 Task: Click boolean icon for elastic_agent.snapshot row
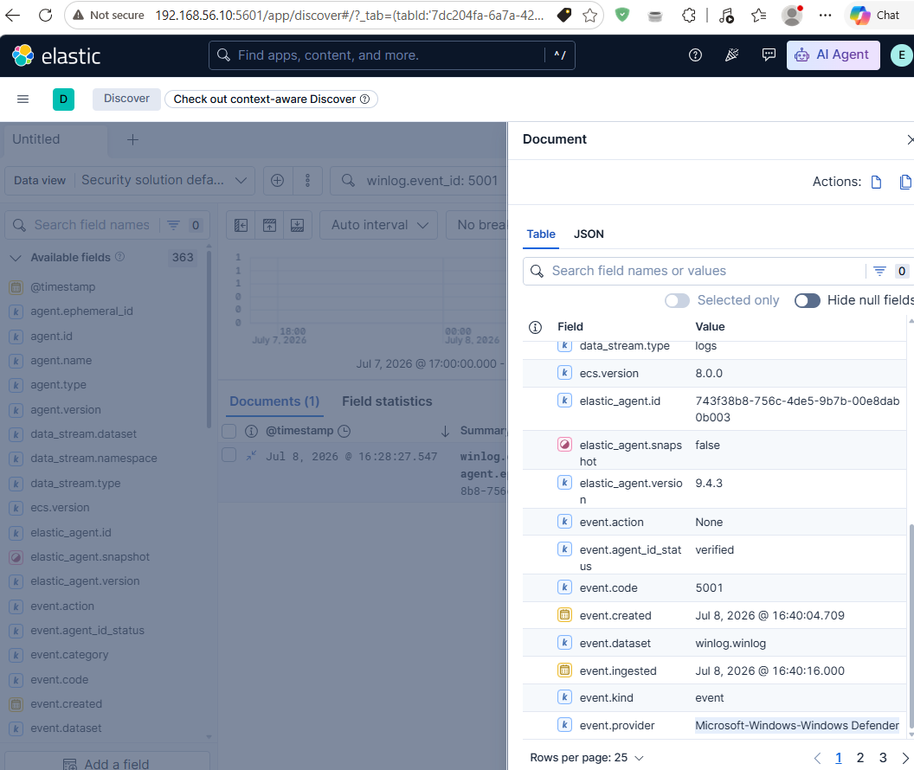[x=564, y=445]
